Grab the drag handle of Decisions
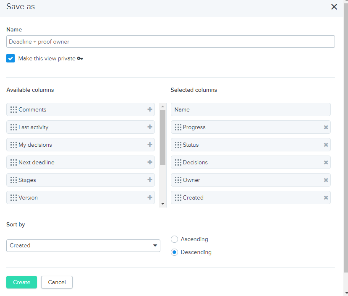Image resolution: width=348 pixels, height=296 pixels. point(178,162)
